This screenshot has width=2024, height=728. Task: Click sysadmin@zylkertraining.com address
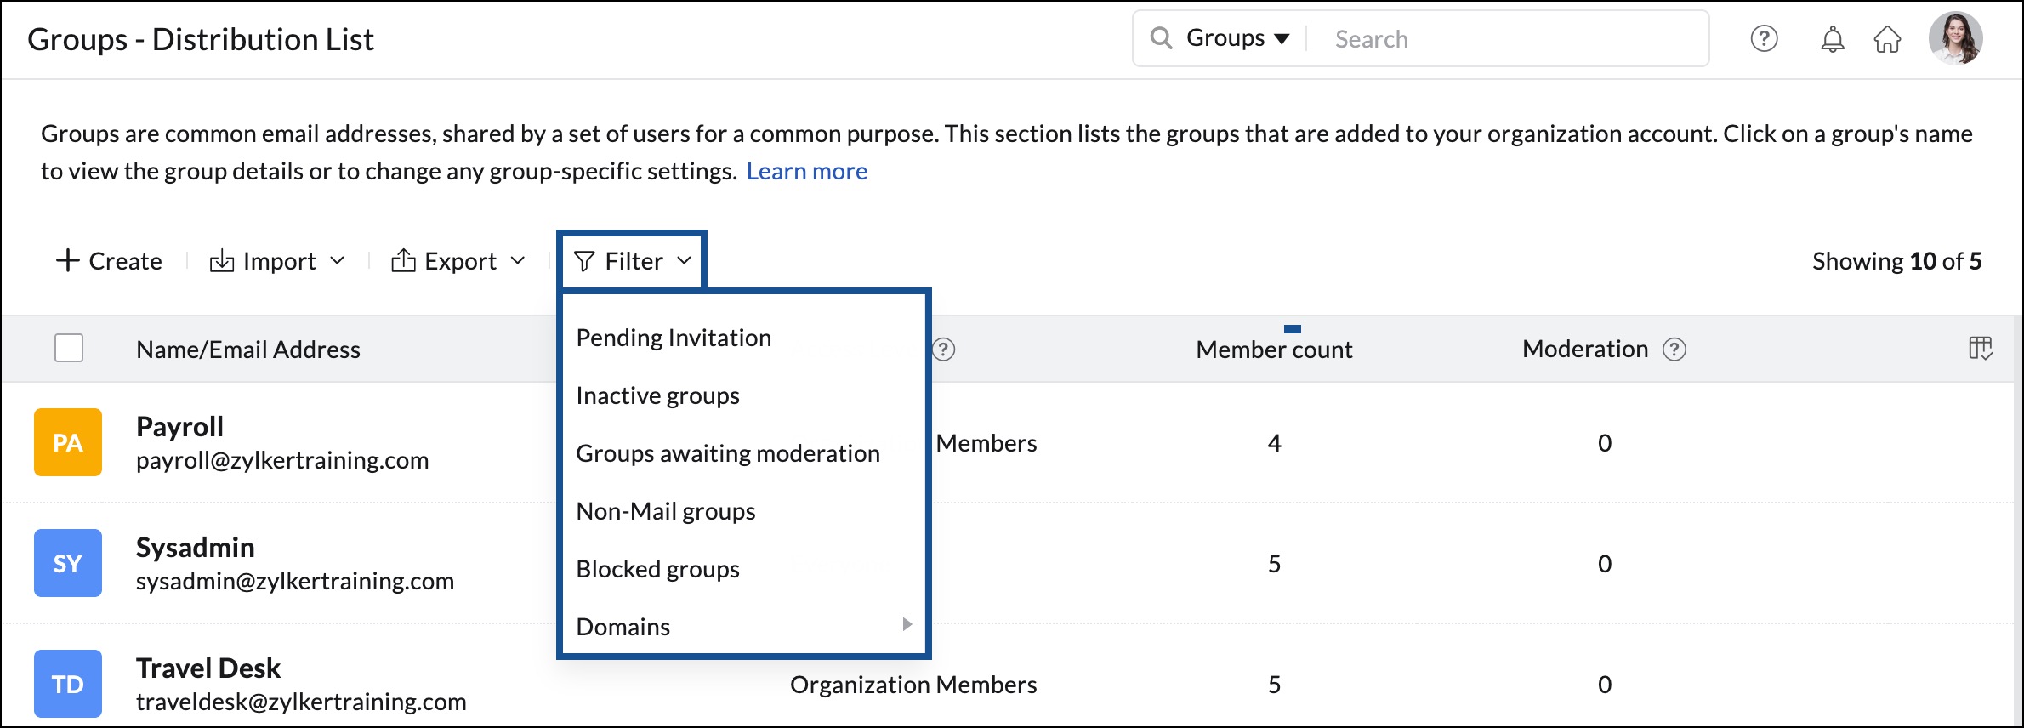(294, 581)
